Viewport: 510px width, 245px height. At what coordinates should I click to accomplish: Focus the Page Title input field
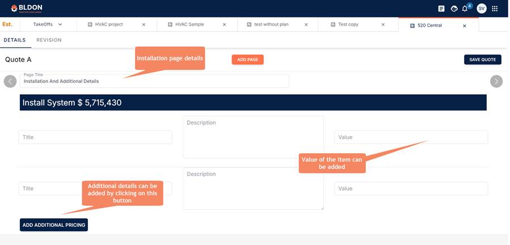tap(154, 82)
